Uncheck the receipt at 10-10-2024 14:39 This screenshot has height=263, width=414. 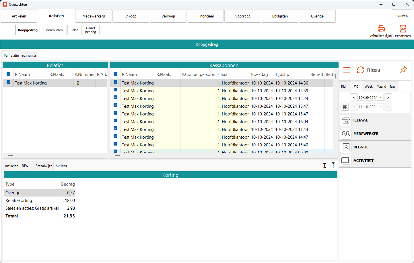click(116, 90)
